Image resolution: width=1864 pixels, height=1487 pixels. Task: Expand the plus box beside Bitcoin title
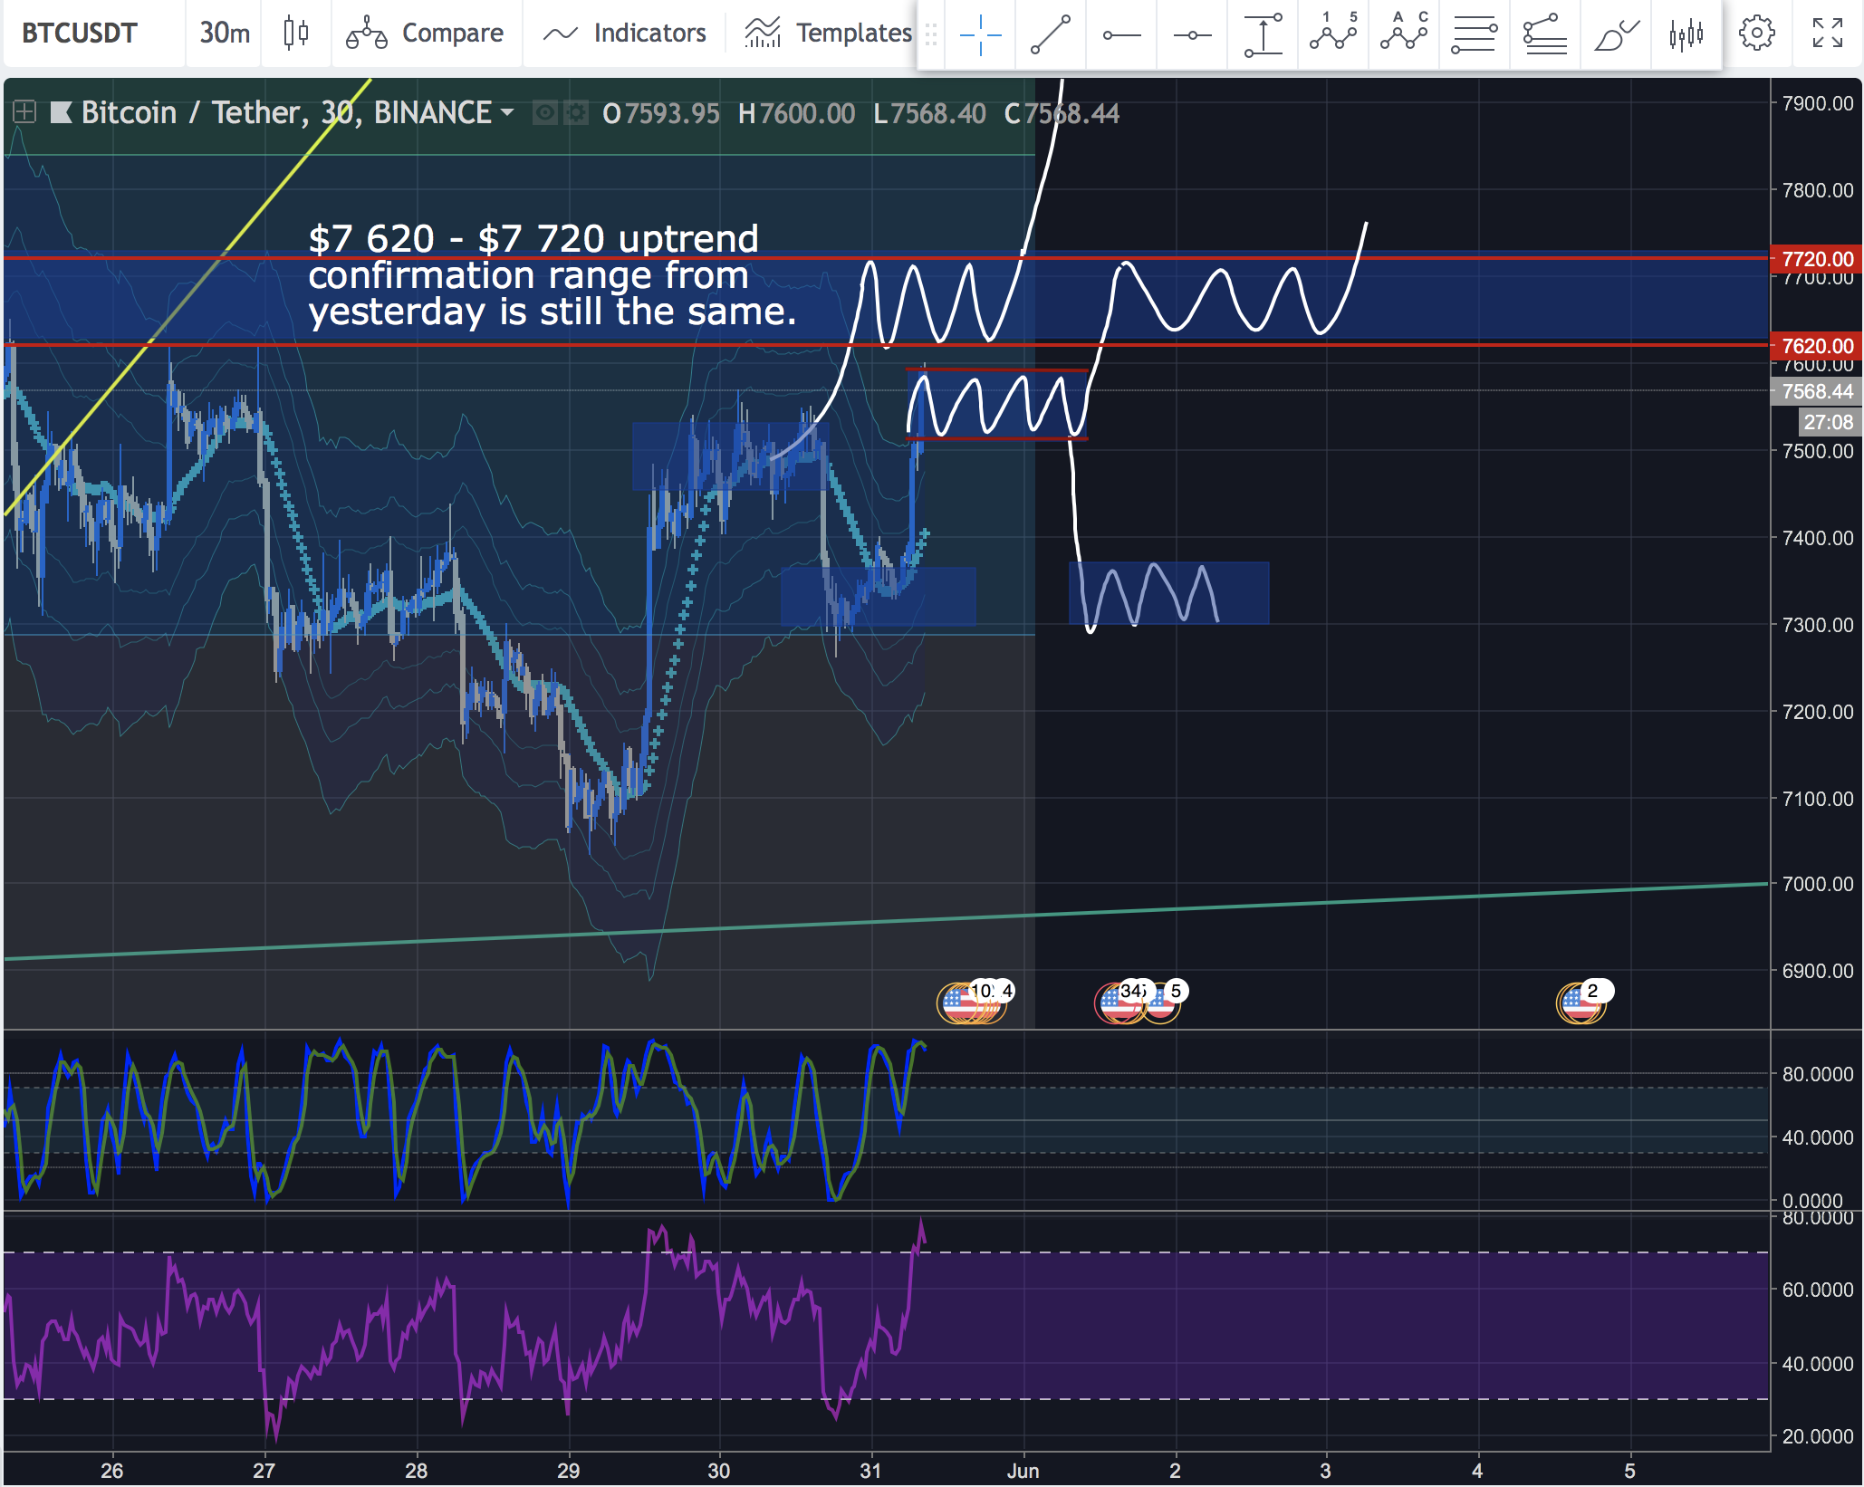24,112
